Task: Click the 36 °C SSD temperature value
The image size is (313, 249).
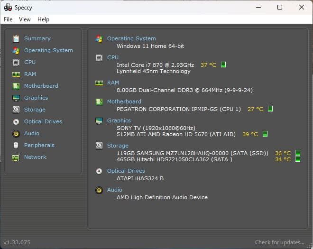Action: point(283,153)
